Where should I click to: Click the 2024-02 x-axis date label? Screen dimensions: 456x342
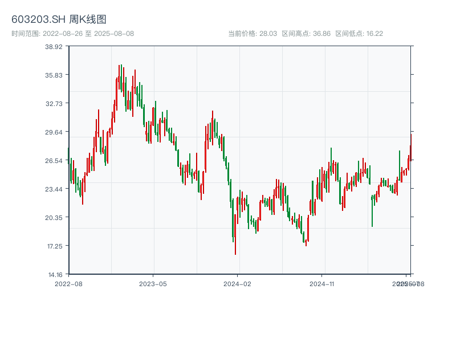(237, 283)
